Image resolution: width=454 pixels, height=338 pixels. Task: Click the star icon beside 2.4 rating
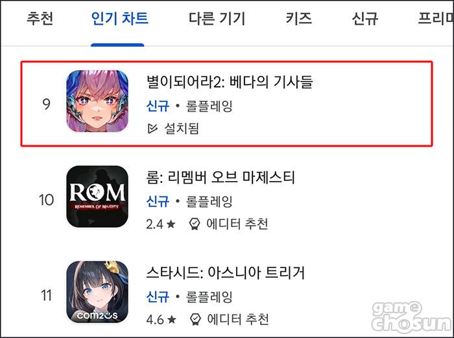(x=171, y=224)
